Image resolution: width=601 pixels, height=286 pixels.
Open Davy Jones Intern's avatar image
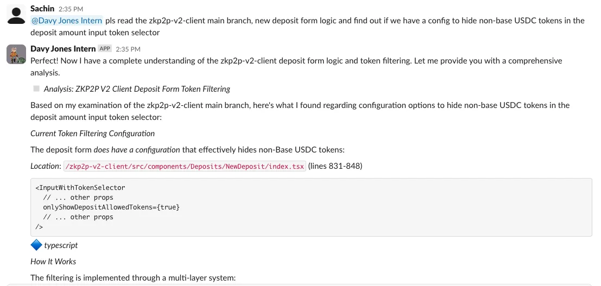coord(16,54)
